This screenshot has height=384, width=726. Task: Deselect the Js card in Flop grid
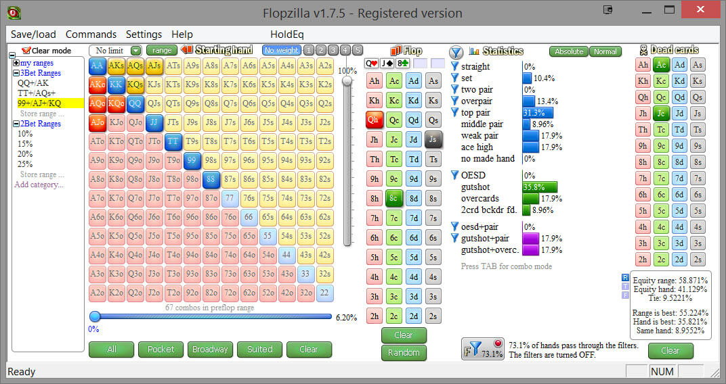(x=433, y=139)
